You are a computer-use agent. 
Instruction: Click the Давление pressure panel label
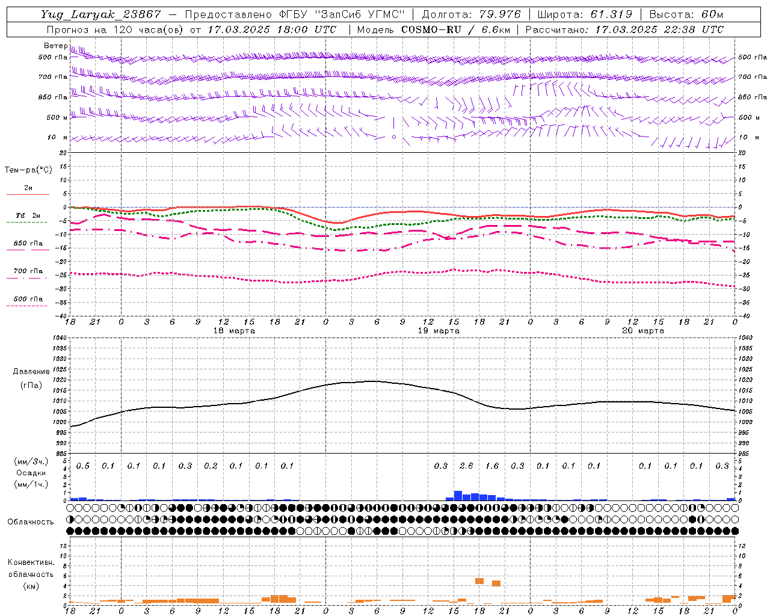31,372
